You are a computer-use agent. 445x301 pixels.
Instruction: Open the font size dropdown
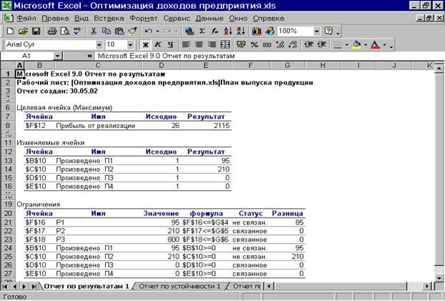pos(129,44)
